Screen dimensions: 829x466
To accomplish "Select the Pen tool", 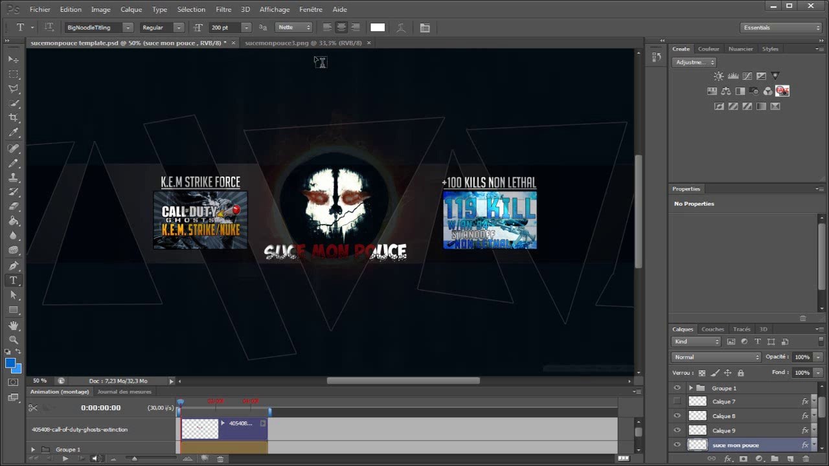I will click(13, 266).
